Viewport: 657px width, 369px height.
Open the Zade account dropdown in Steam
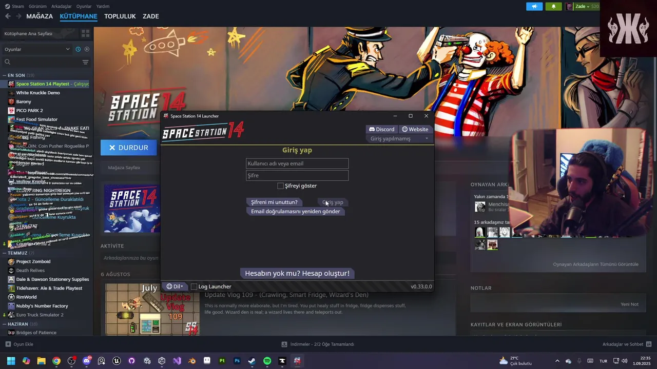pos(582,7)
